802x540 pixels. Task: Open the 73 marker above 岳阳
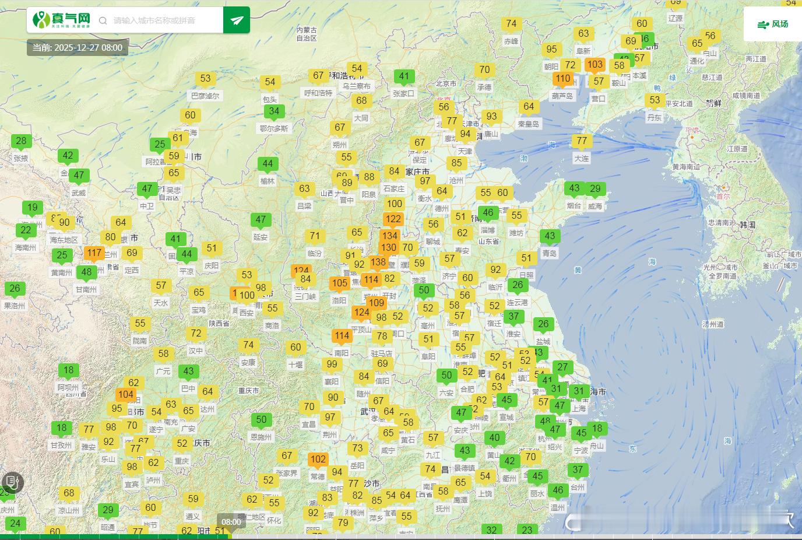(x=357, y=449)
